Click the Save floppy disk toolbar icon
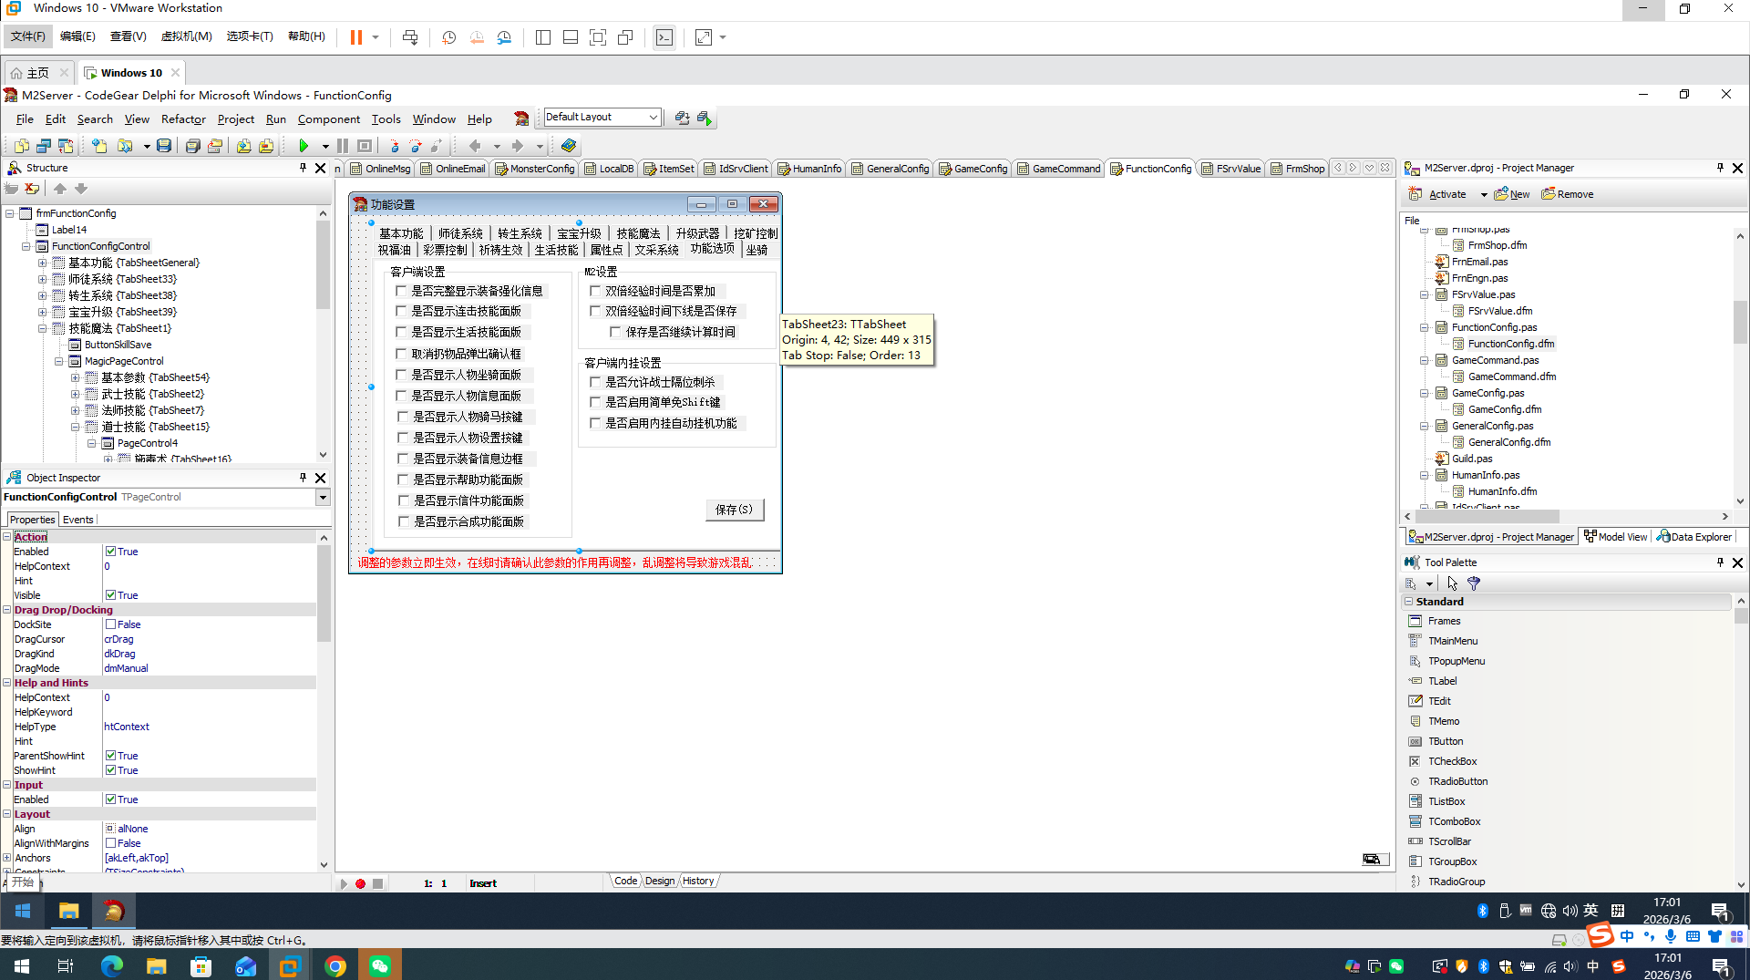Screen dimensions: 1750x980 pos(164,146)
